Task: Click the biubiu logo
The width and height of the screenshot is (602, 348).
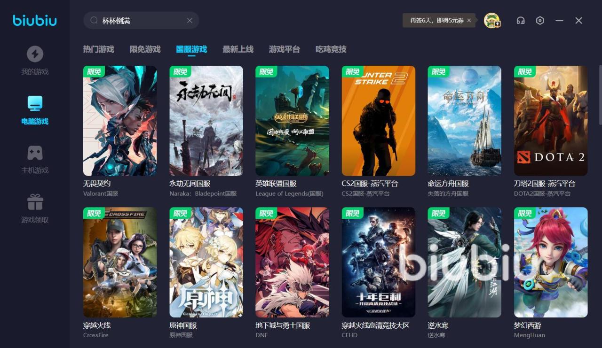Action: coord(35,21)
